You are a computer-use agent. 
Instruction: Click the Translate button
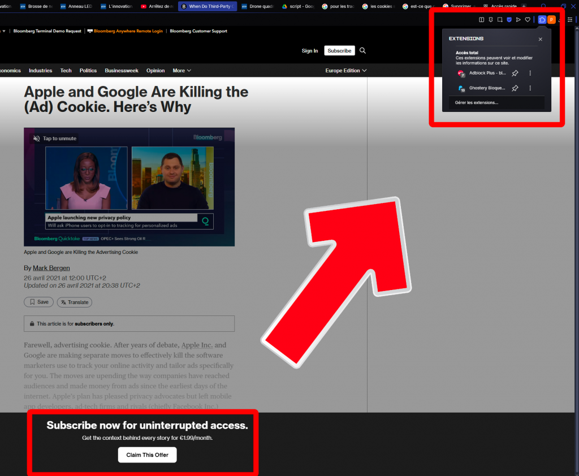(75, 302)
